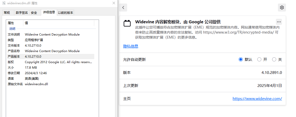
Task: Click the back arrow in add-ons page
Action: pyautogui.click(x=123, y=8)
